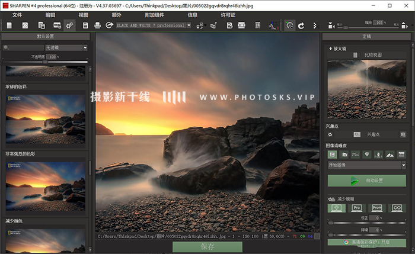
Task: Click the export arrow icon in toolbar
Action: [109, 25]
